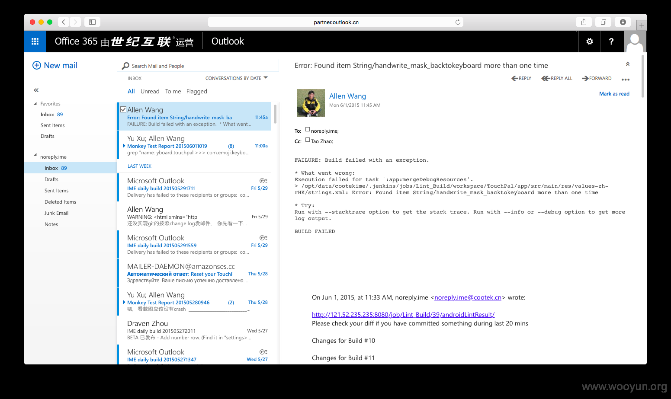Expand Monkey Test Report 201505280946 conversation
Screen dimensions: 671x399
(x=124, y=302)
